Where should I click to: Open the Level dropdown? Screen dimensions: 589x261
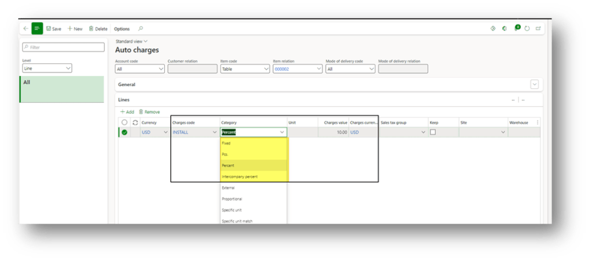point(47,68)
